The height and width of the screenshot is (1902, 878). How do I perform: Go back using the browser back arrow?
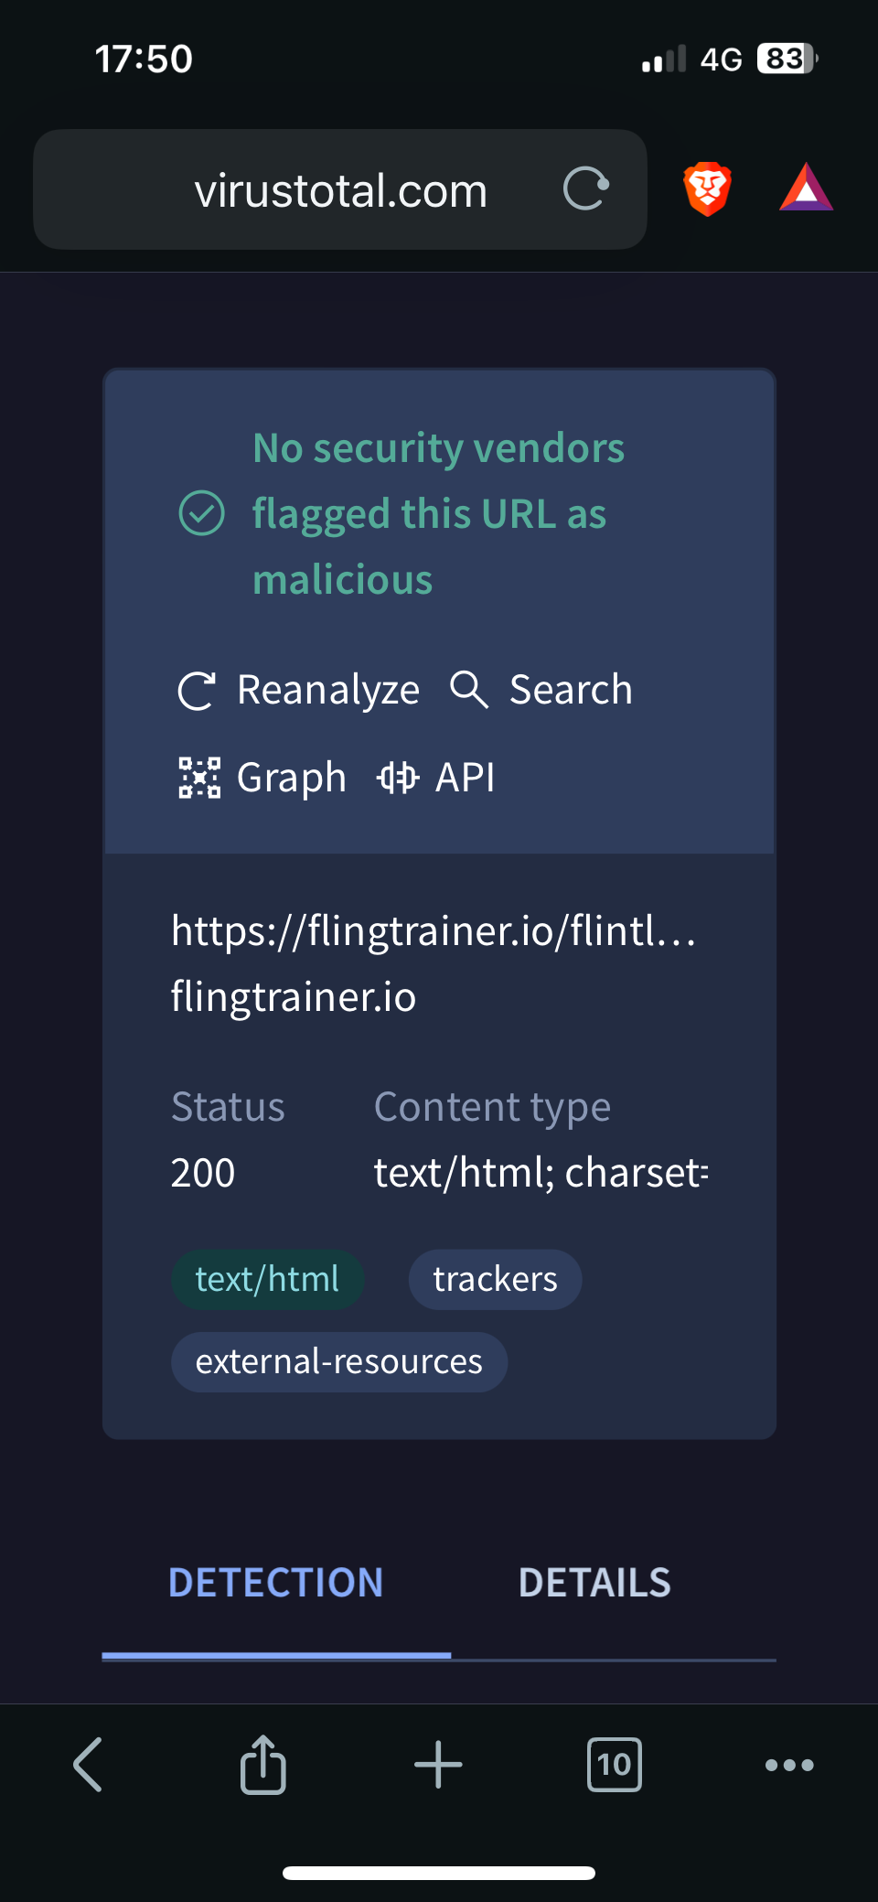pyautogui.click(x=88, y=1764)
